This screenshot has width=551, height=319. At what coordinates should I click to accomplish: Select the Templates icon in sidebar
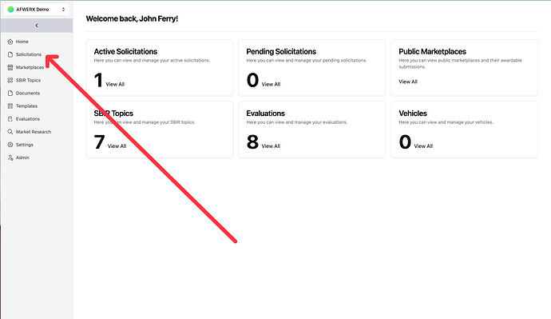[x=10, y=106]
